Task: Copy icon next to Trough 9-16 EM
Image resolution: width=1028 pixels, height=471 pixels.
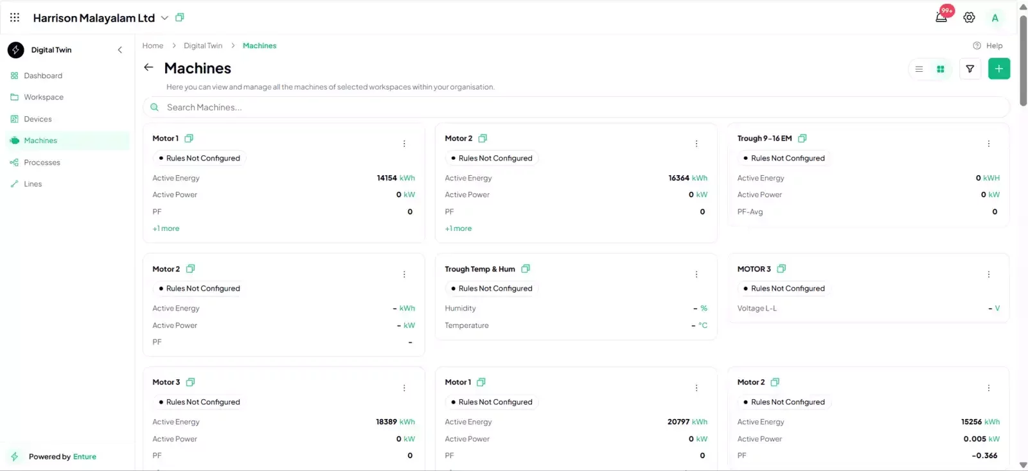Action: (802, 138)
